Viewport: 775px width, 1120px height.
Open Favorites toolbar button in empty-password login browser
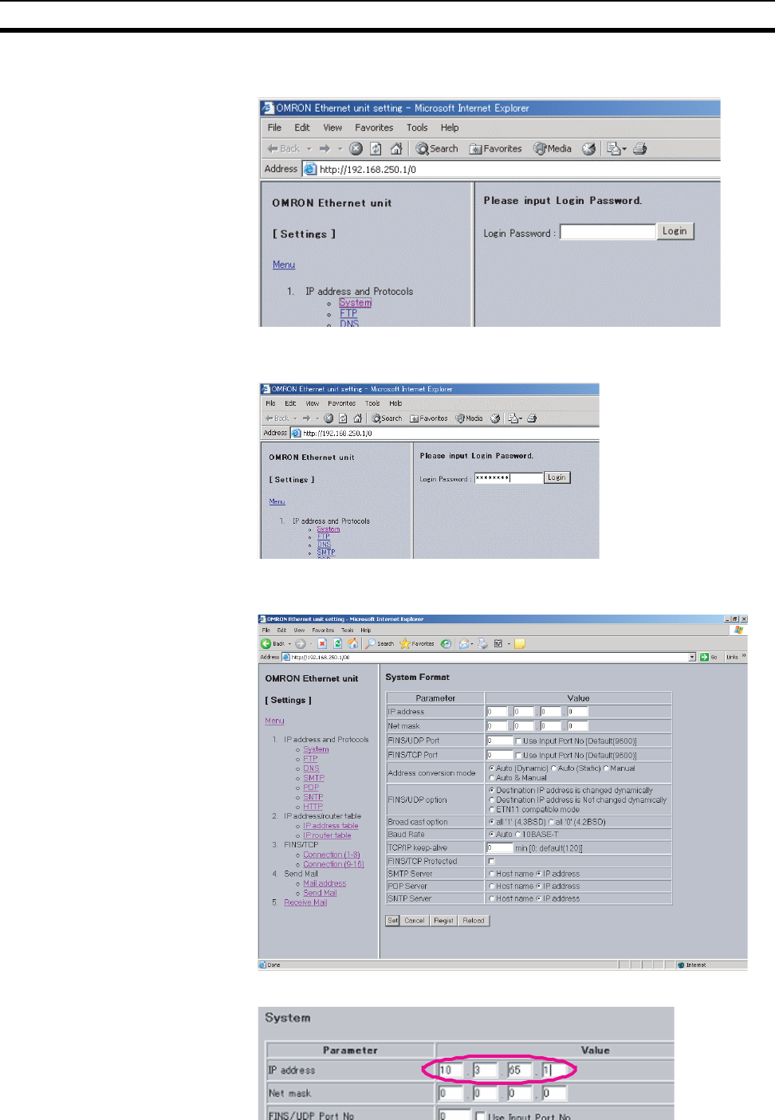point(496,148)
